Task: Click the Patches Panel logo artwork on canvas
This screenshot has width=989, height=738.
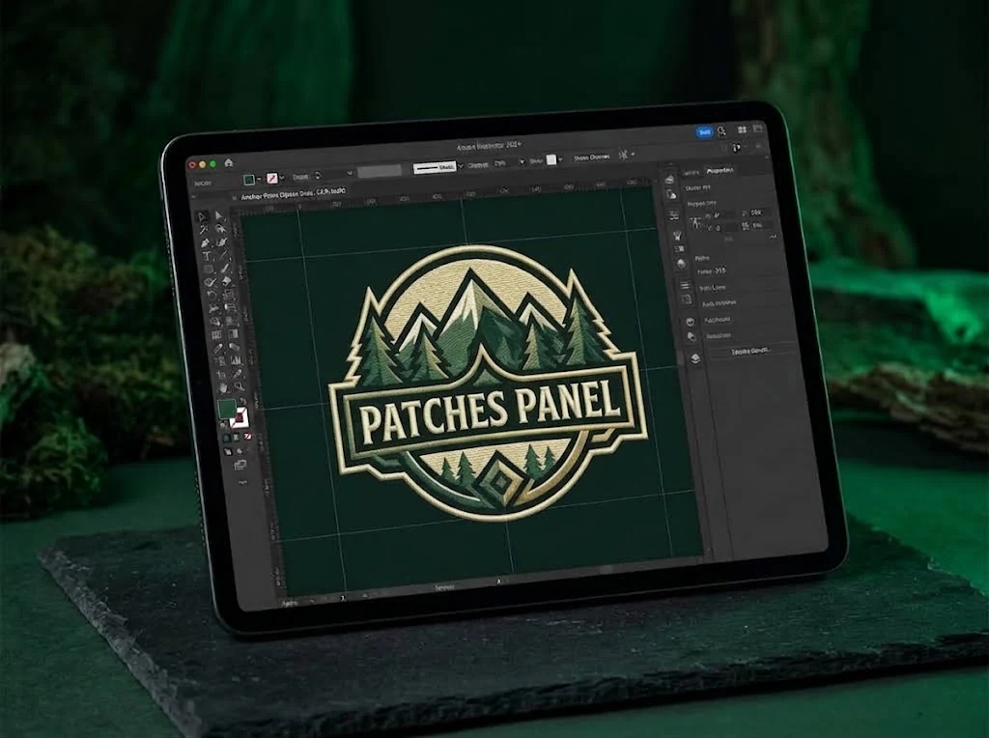Action: point(487,383)
